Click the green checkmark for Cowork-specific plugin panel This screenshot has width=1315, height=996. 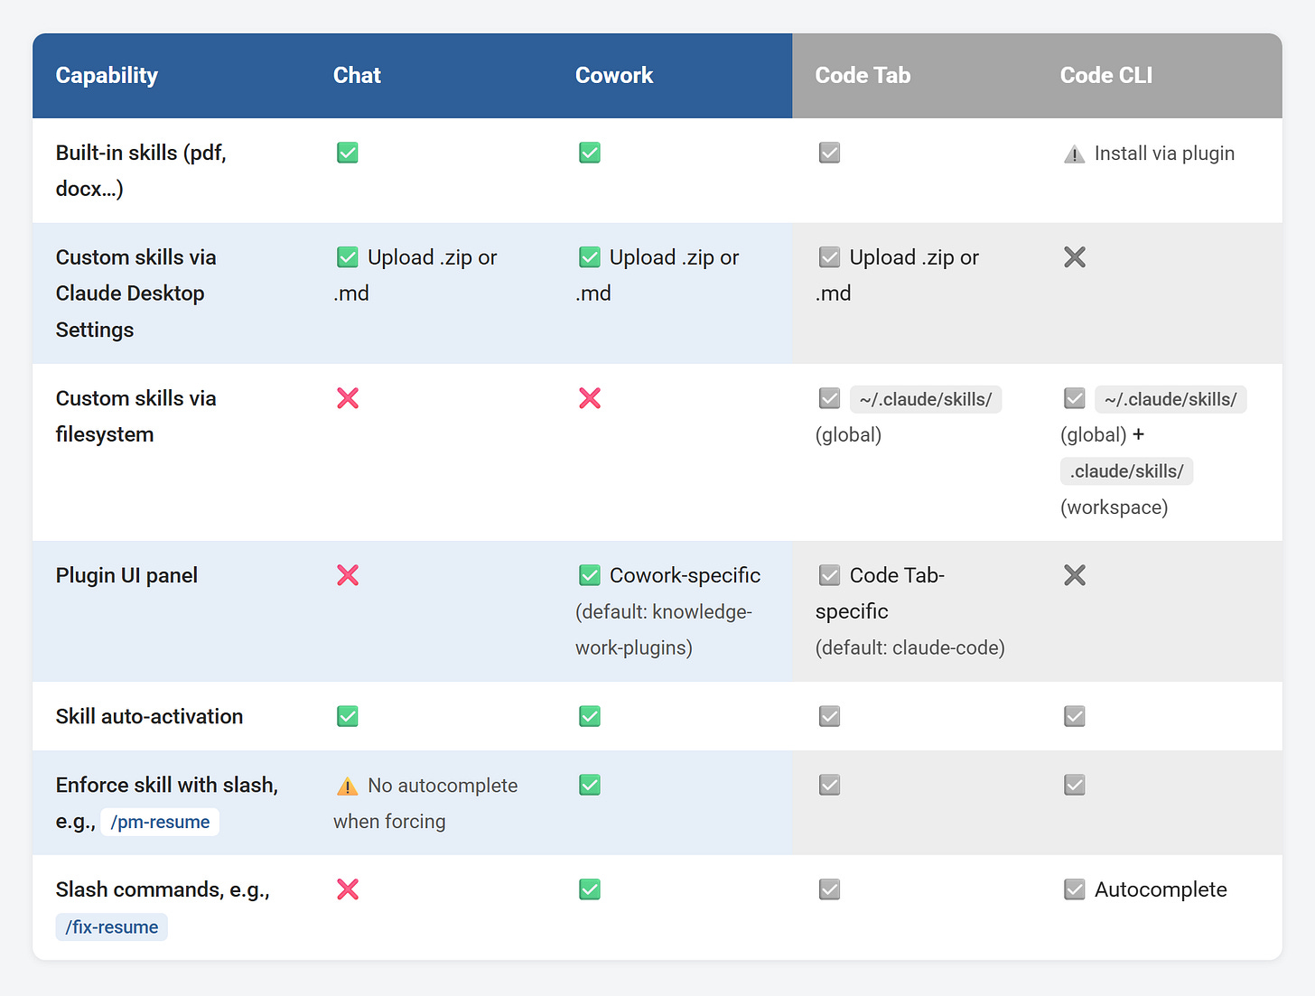(590, 575)
